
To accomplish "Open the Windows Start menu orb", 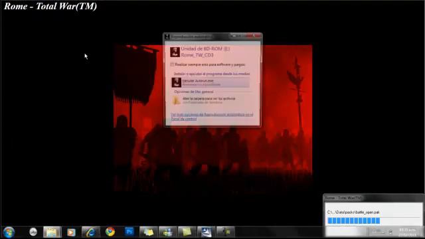I will (9, 232).
